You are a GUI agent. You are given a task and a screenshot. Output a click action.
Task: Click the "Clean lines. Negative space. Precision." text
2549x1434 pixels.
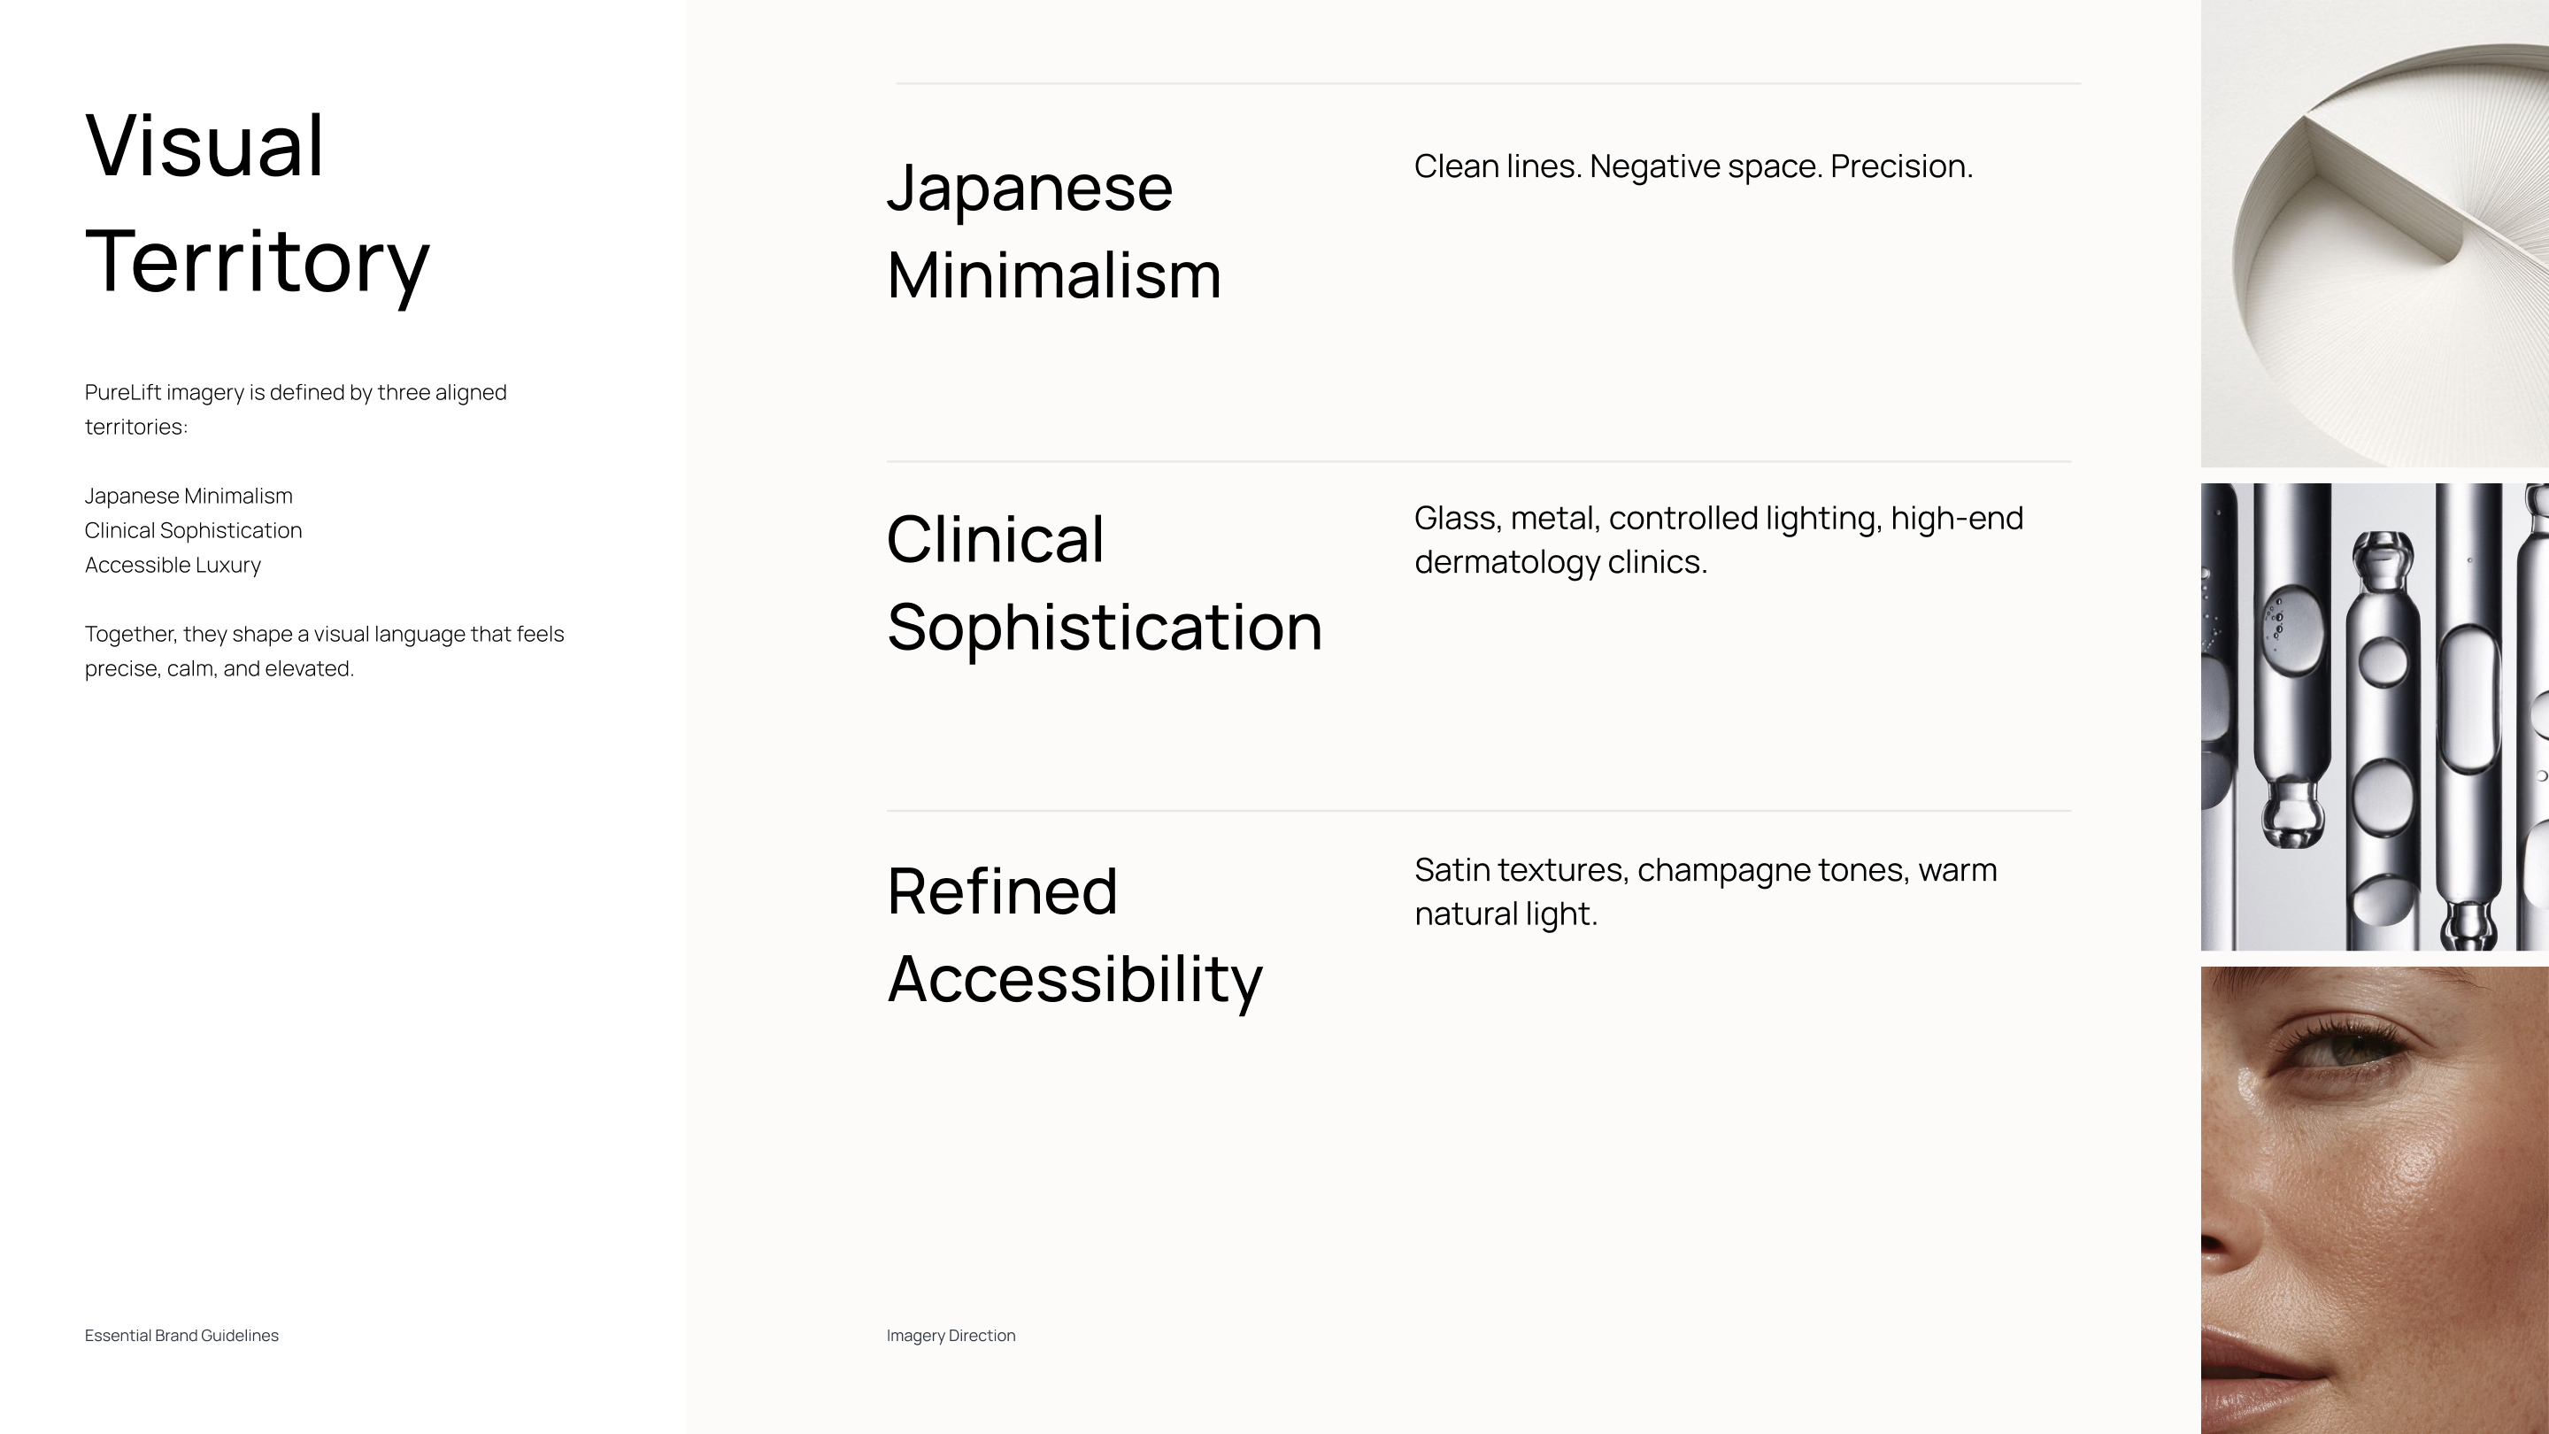click(1692, 166)
